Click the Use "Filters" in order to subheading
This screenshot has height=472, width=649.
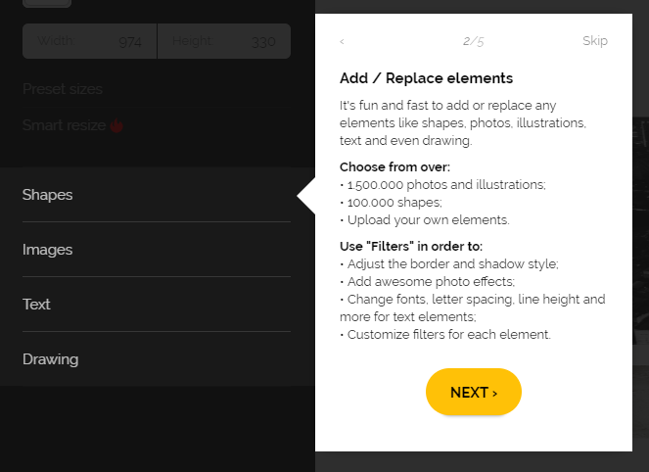tap(411, 247)
